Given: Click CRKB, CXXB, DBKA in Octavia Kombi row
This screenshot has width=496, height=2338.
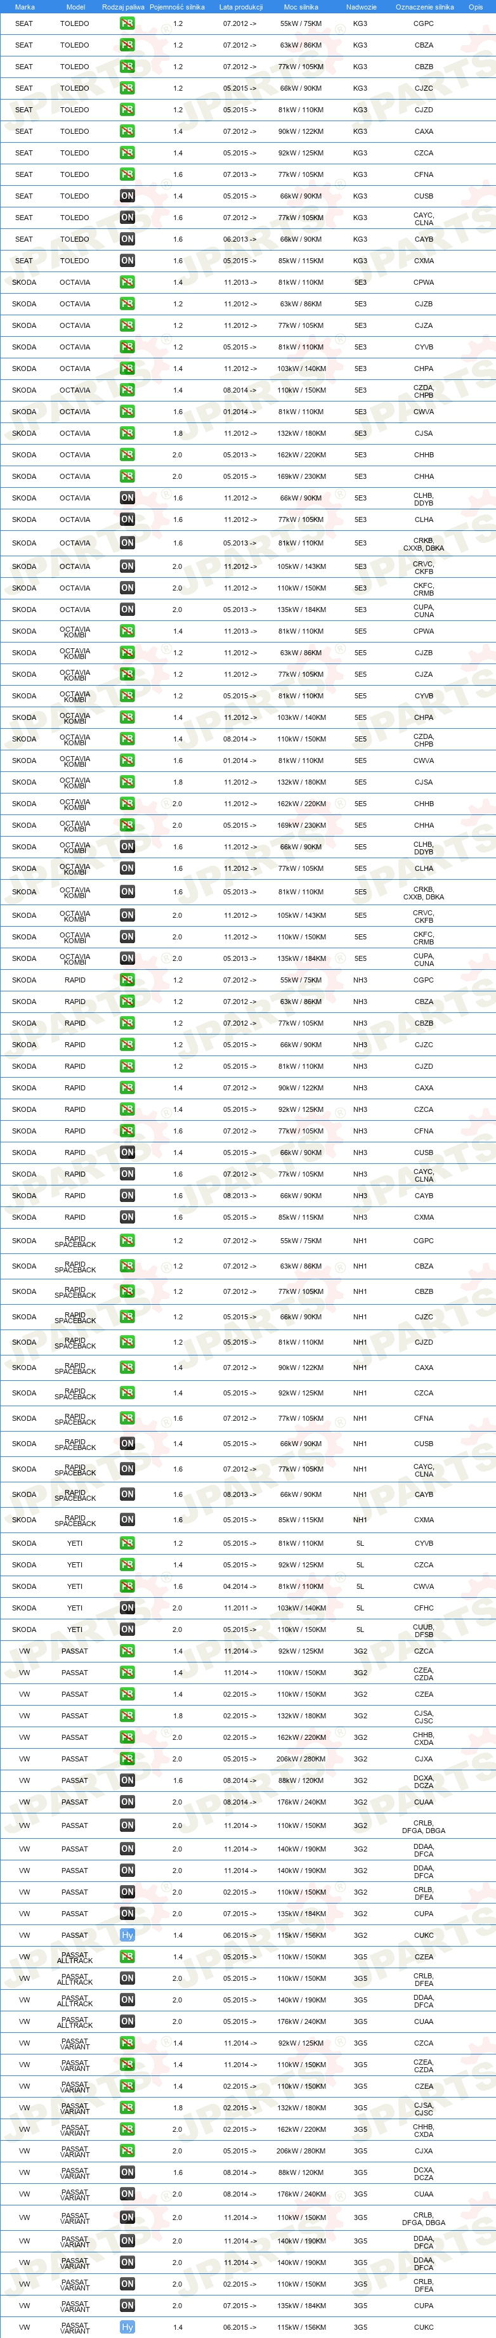Looking at the screenshot, I should pos(424,892).
